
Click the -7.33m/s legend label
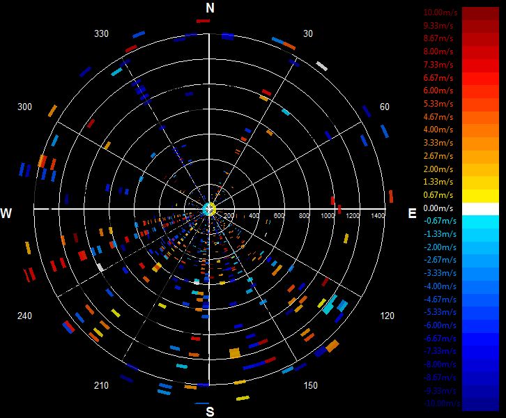pyautogui.click(x=440, y=351)
